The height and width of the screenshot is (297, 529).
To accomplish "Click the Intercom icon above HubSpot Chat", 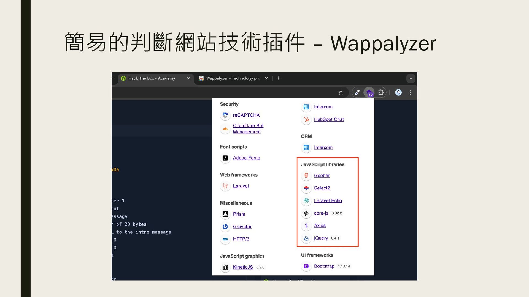I will point(306,107).
